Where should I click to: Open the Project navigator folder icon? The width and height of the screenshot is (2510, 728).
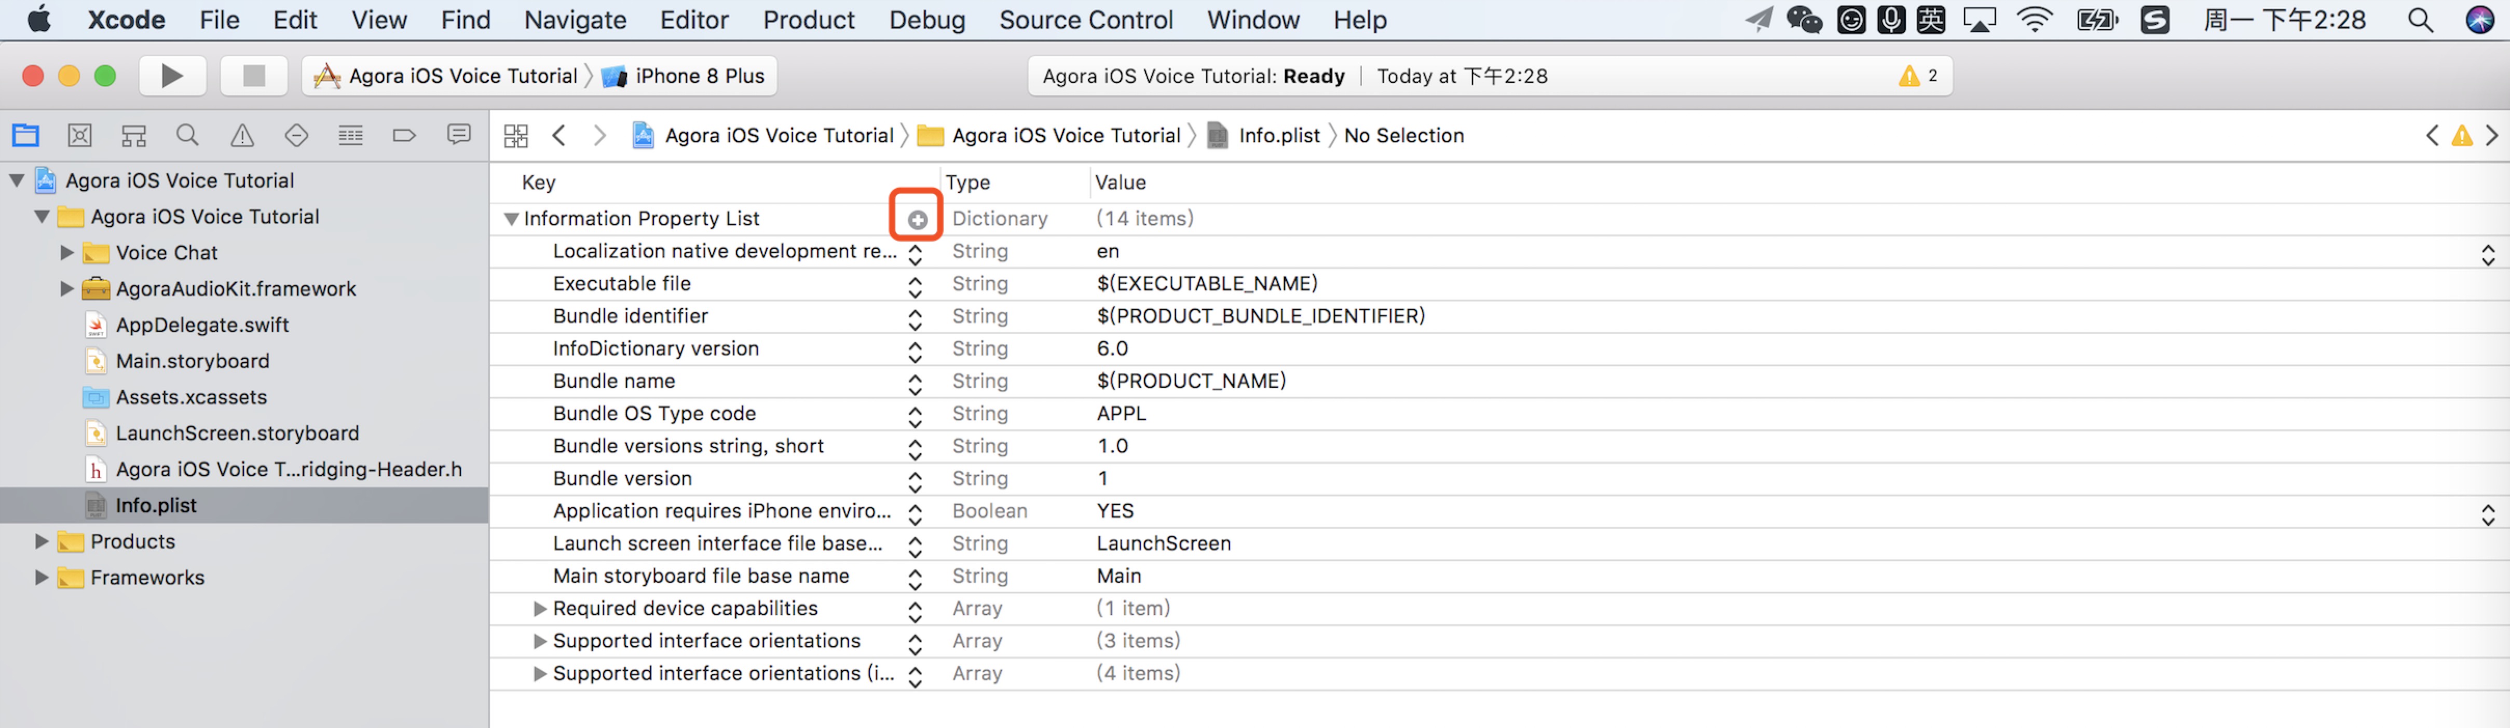click(25, 135)
